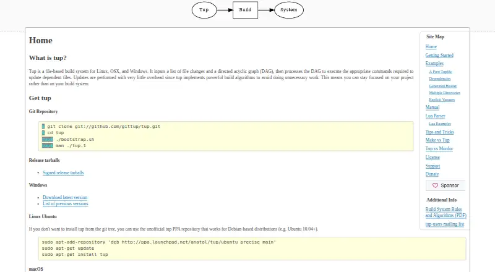495x272 pixels.
Task: Open the A First Tupfile example
Action: 441,72
